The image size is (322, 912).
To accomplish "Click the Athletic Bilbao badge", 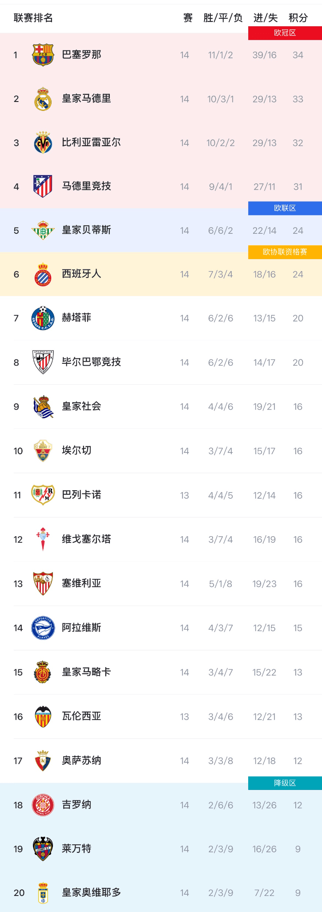I will 43,362.
